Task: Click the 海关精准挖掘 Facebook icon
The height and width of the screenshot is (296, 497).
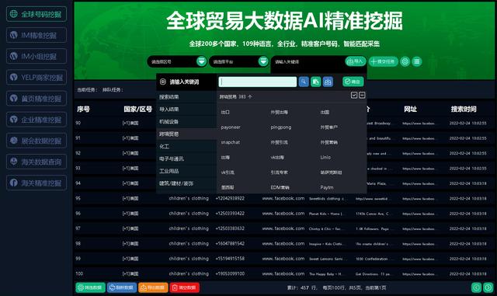Action: [14, 183]
